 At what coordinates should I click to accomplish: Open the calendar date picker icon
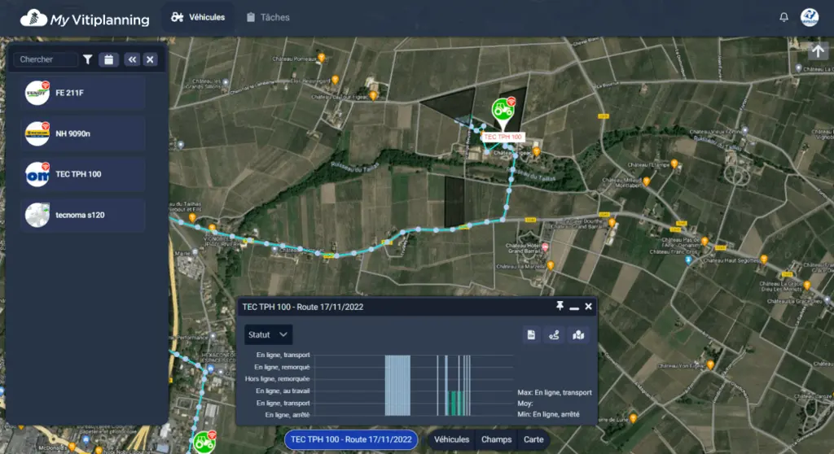(108, 59)
